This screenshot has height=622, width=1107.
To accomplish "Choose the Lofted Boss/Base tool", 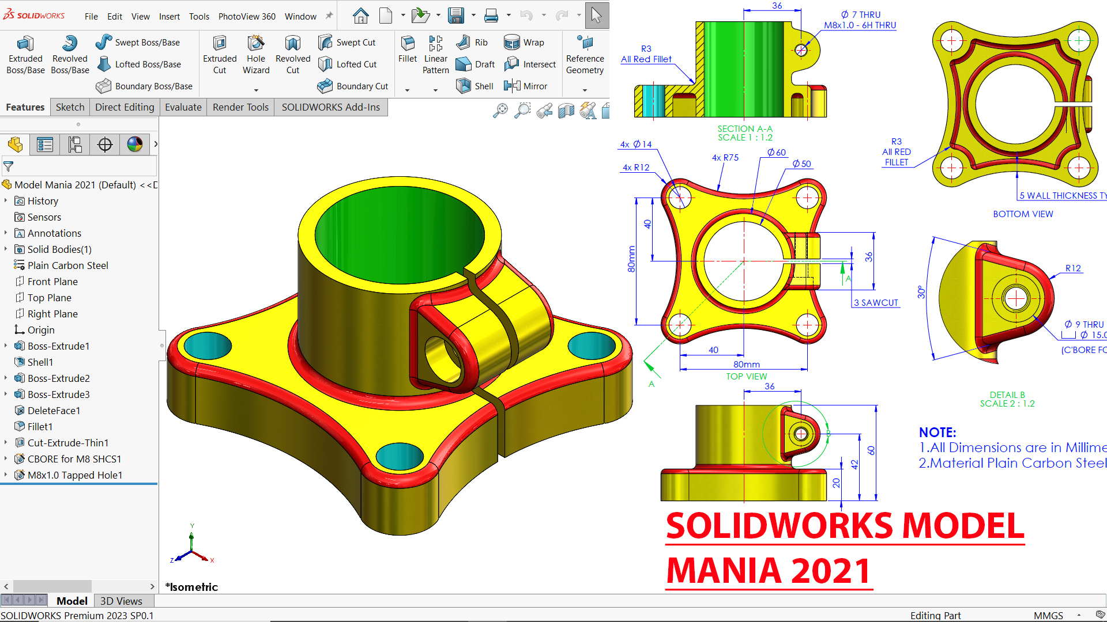I will tap(139, 64).
